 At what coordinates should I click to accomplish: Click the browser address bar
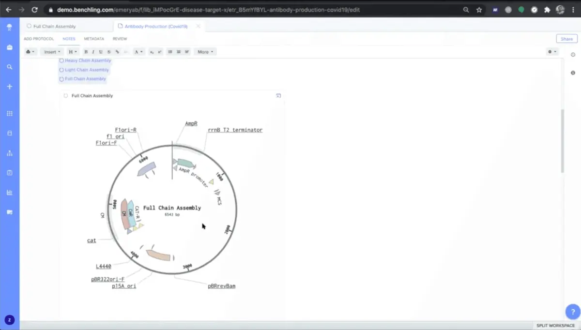pyautogui.click(x=252, y=10)
